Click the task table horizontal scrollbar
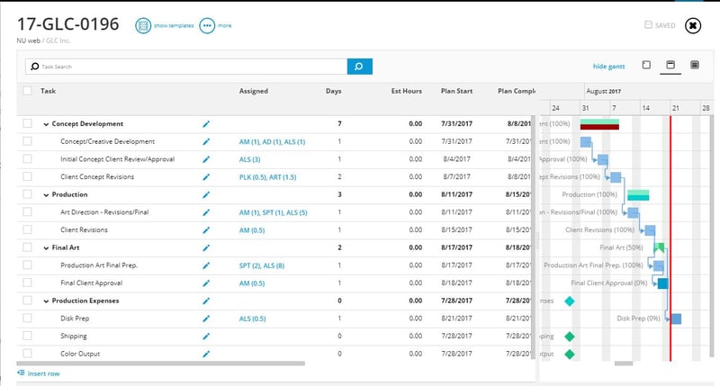The height and width of the screenshot is (386, 720). [x=161, y=363]
